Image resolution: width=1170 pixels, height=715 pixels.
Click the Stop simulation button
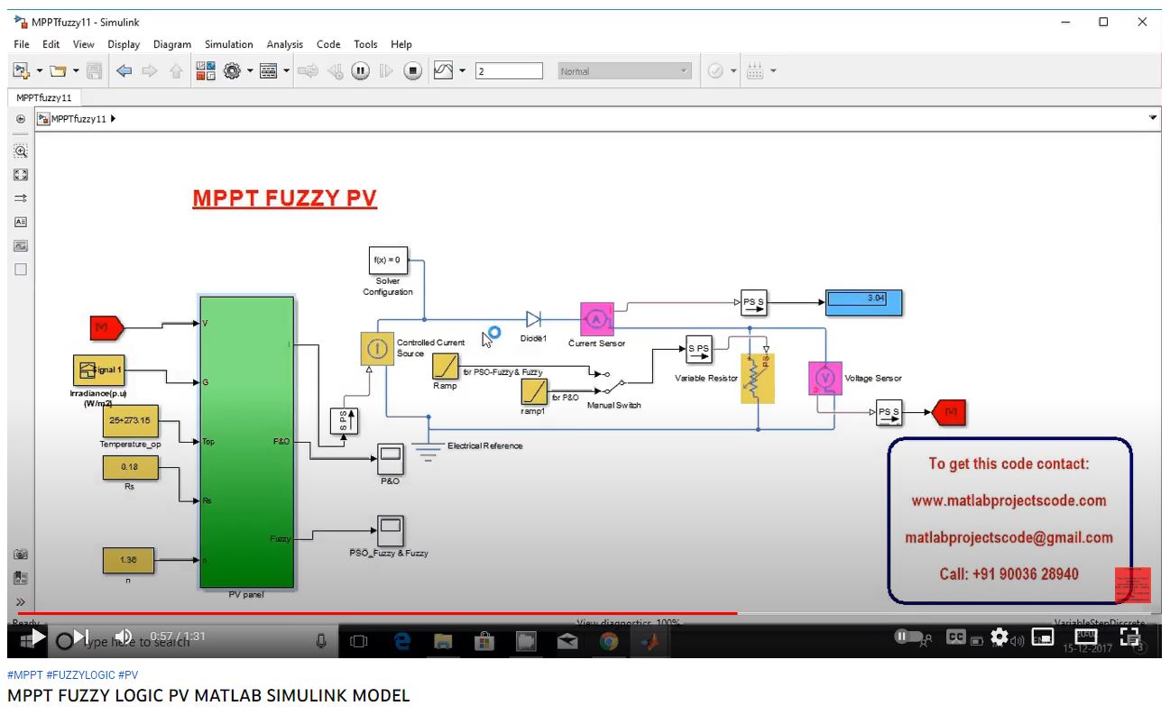412,71
